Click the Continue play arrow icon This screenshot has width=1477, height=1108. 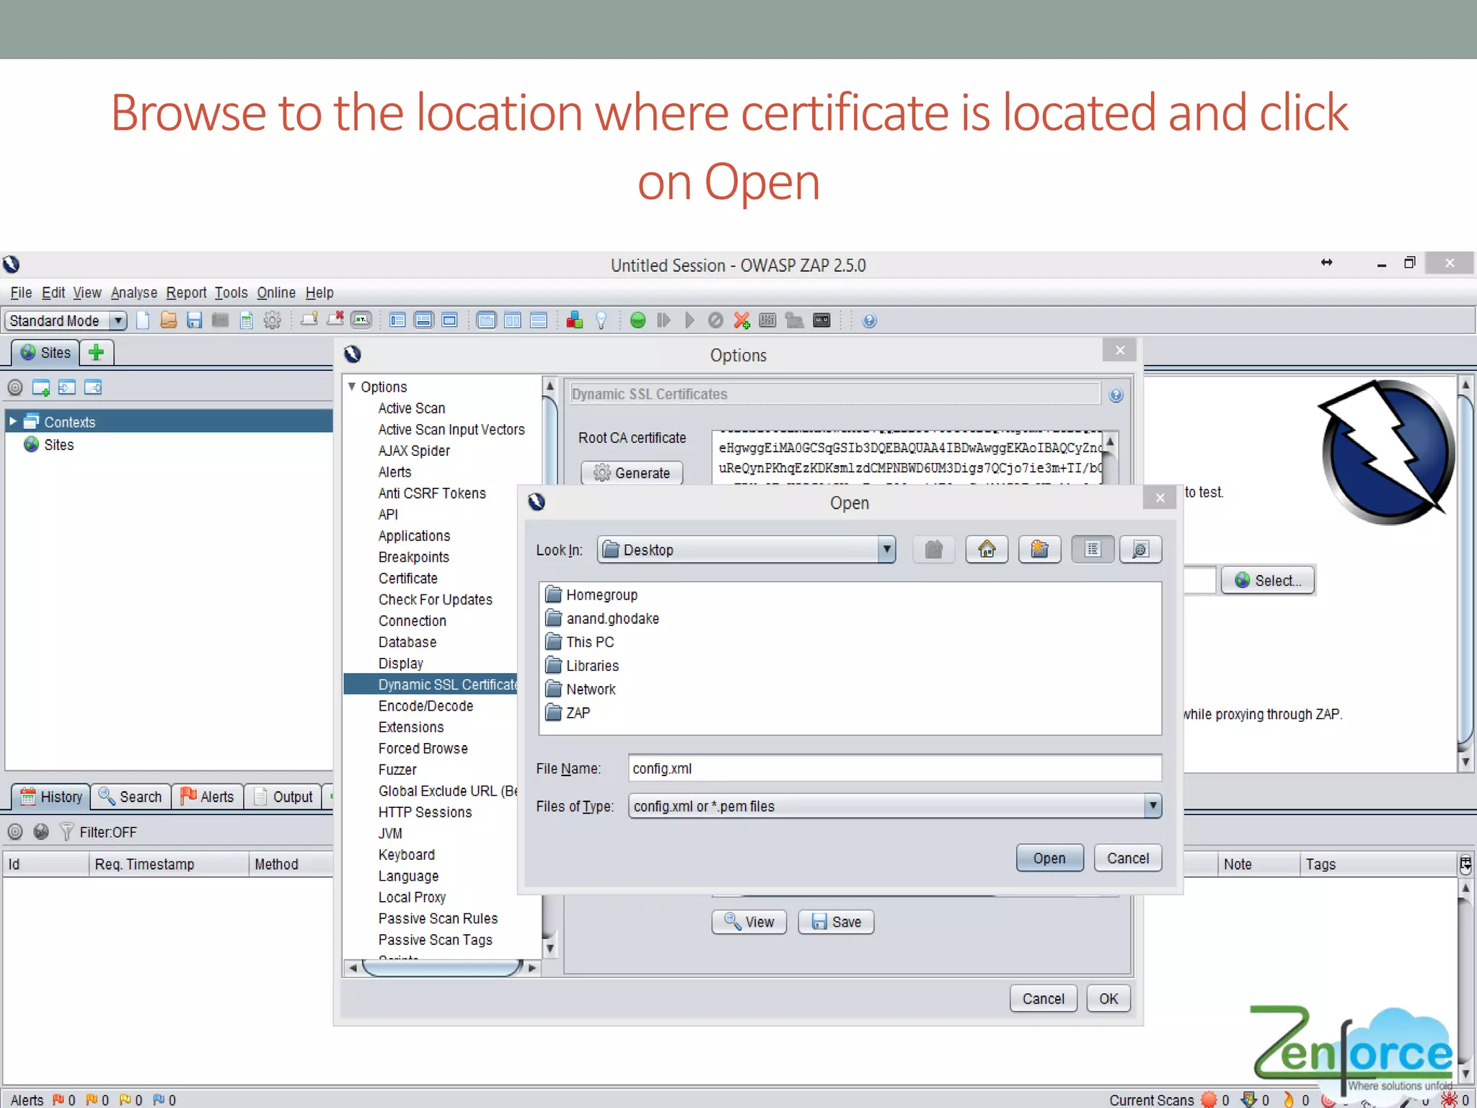[x=689, y=320]
